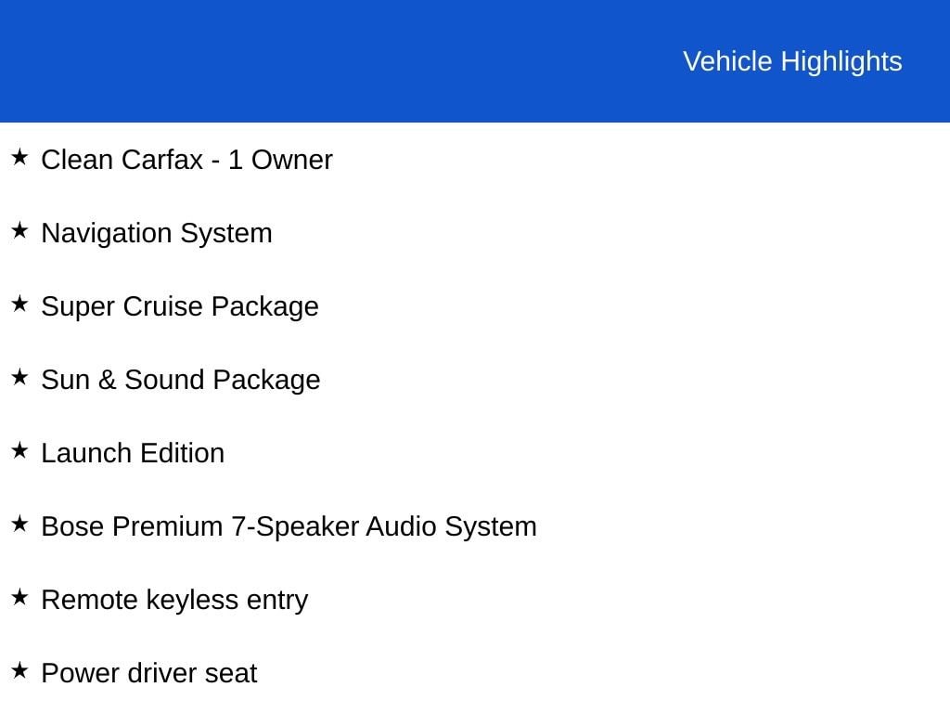Click the star icon beside Clean Carfax
Screen dimensions: 950x713
tap(19, 157)
